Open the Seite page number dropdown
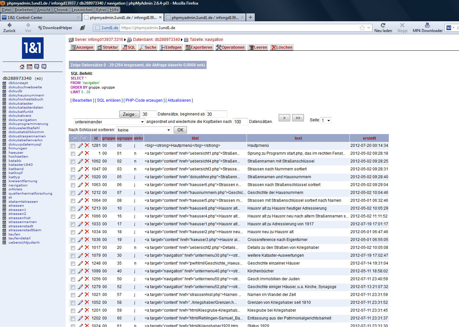The height and width of the screenshot is (327, 459). (326, 120)
